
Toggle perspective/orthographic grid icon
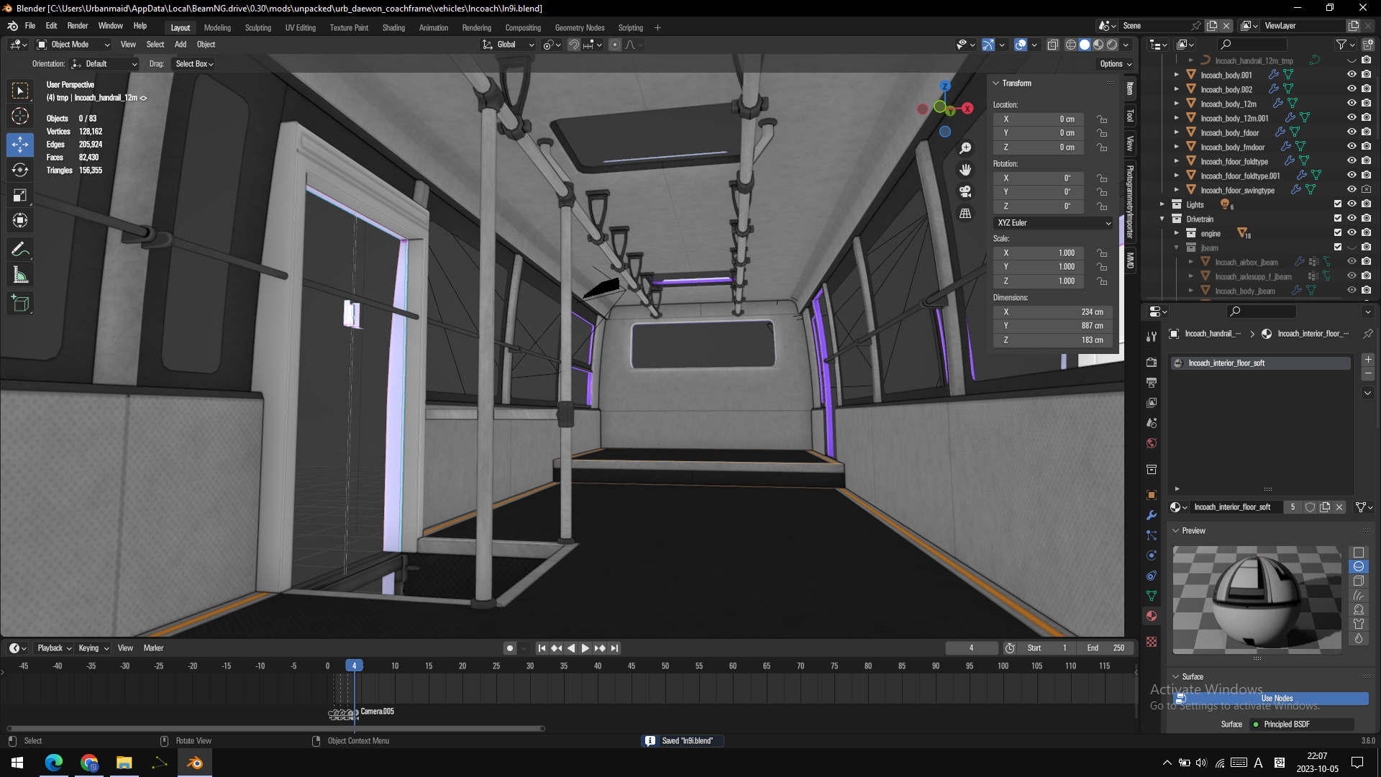(x=965, y=213)
